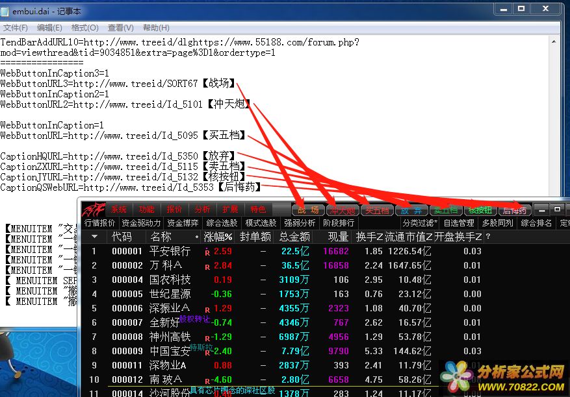The height and width of the screenshot is (397, 570).
Task: Switch to the 模式选股 tab
Action: (x=261, y=223)
